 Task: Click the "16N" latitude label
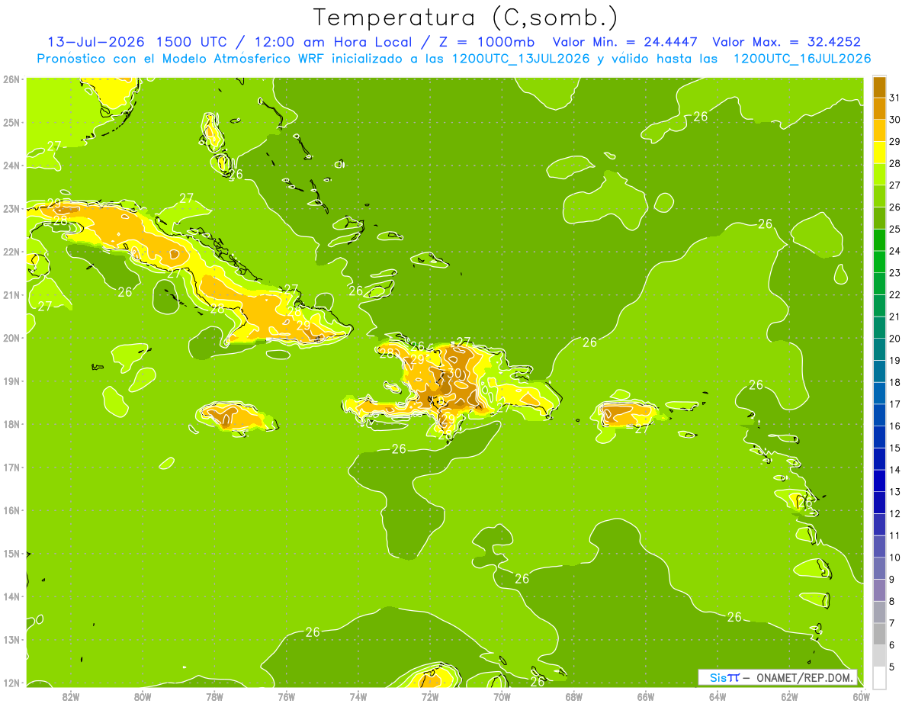(11, 510)
